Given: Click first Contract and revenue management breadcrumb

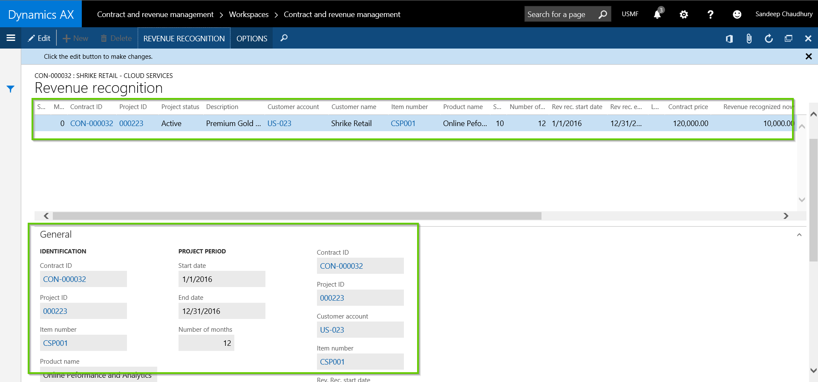Looking at the screenshot, I should [155, 14].
